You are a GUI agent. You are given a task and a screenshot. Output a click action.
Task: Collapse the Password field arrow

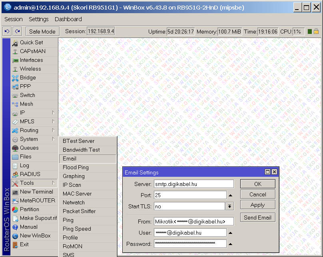[x=230, y=244]
